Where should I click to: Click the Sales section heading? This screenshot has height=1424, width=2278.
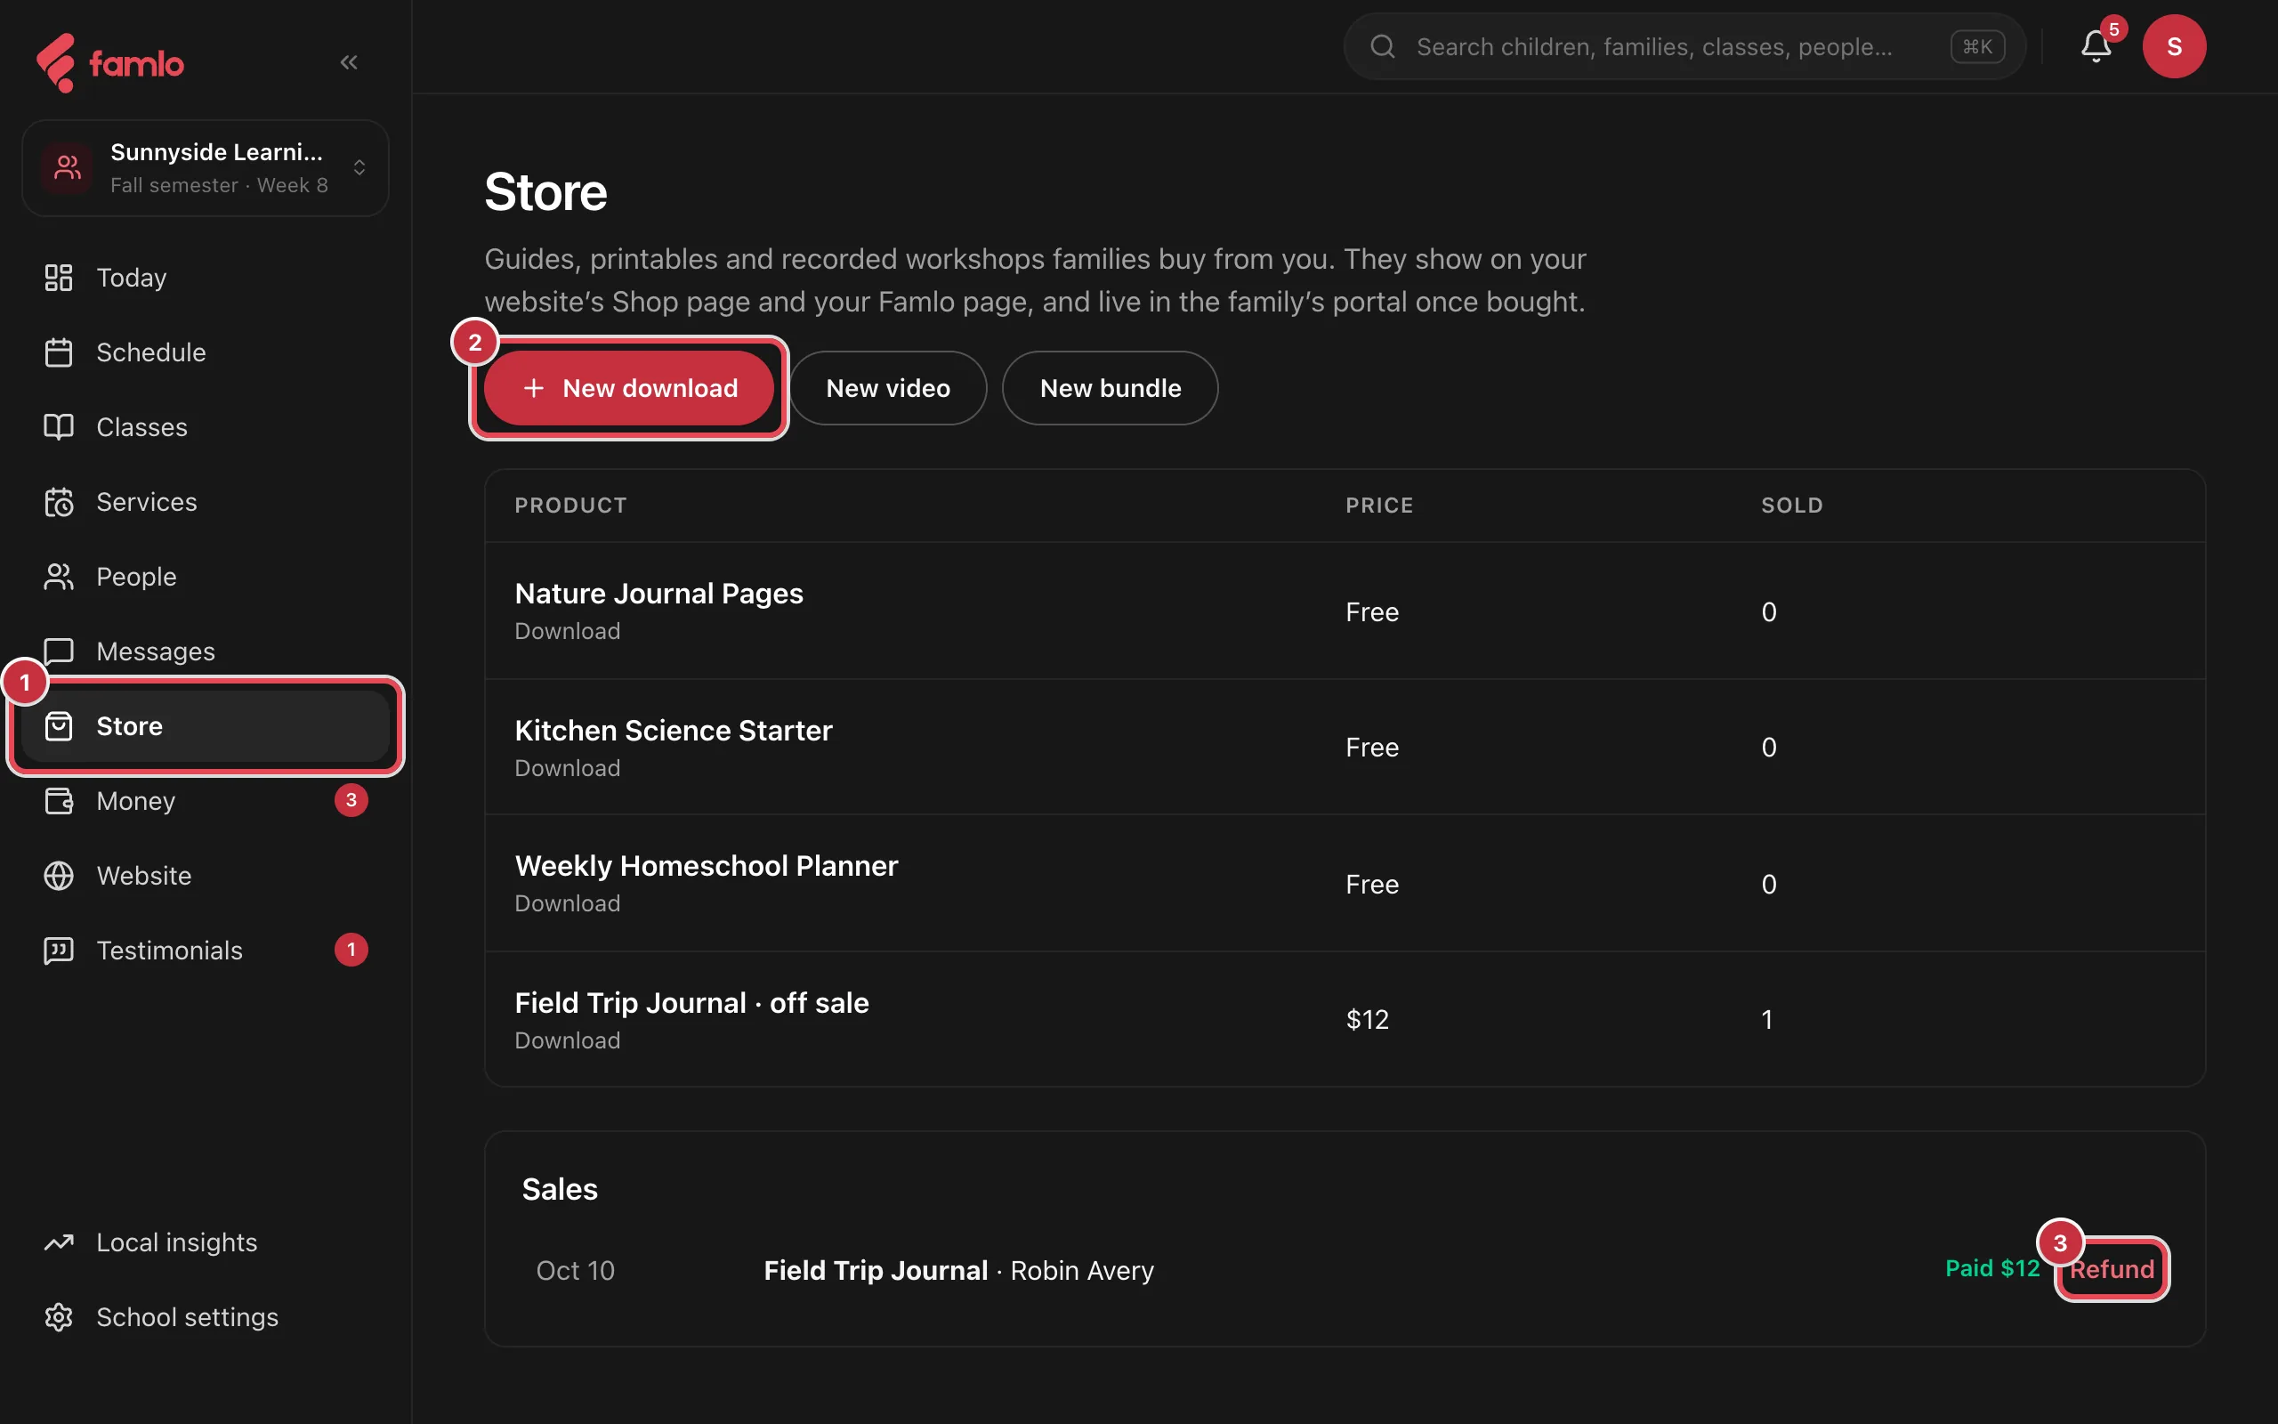tap(559, 1190)
